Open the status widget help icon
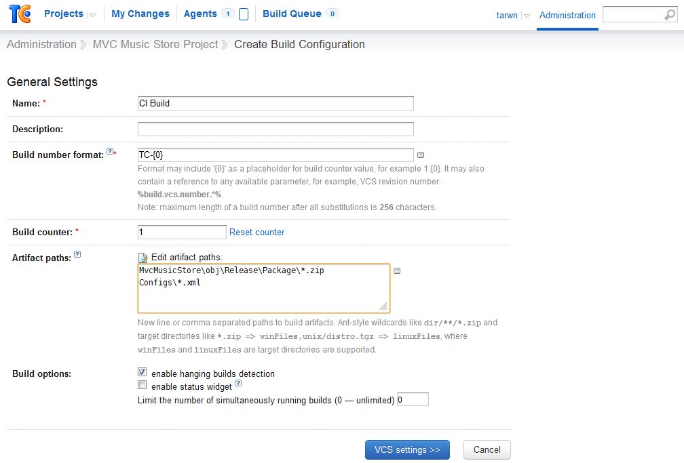Viewport: 684px width, 463px height. (238, 383)
